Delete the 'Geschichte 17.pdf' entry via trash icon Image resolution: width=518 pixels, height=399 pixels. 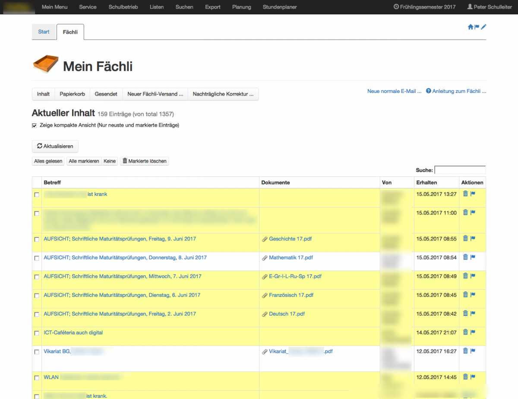click(465, 238)
